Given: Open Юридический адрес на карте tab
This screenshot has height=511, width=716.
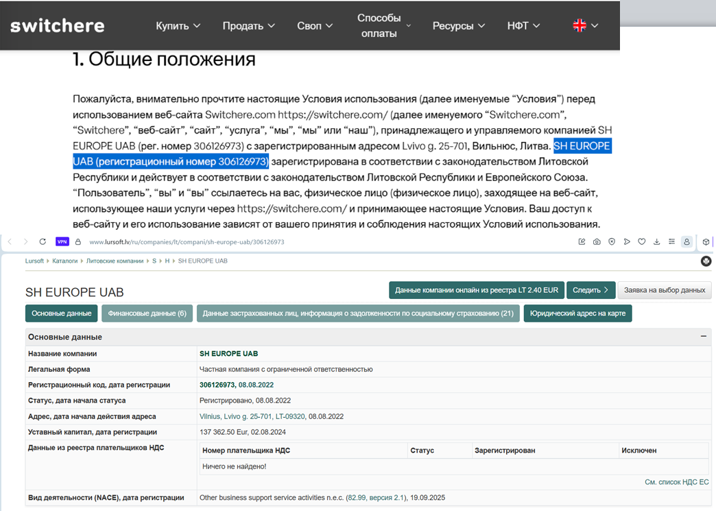Looking at the screenshot, I should click(x=577, y=313).
